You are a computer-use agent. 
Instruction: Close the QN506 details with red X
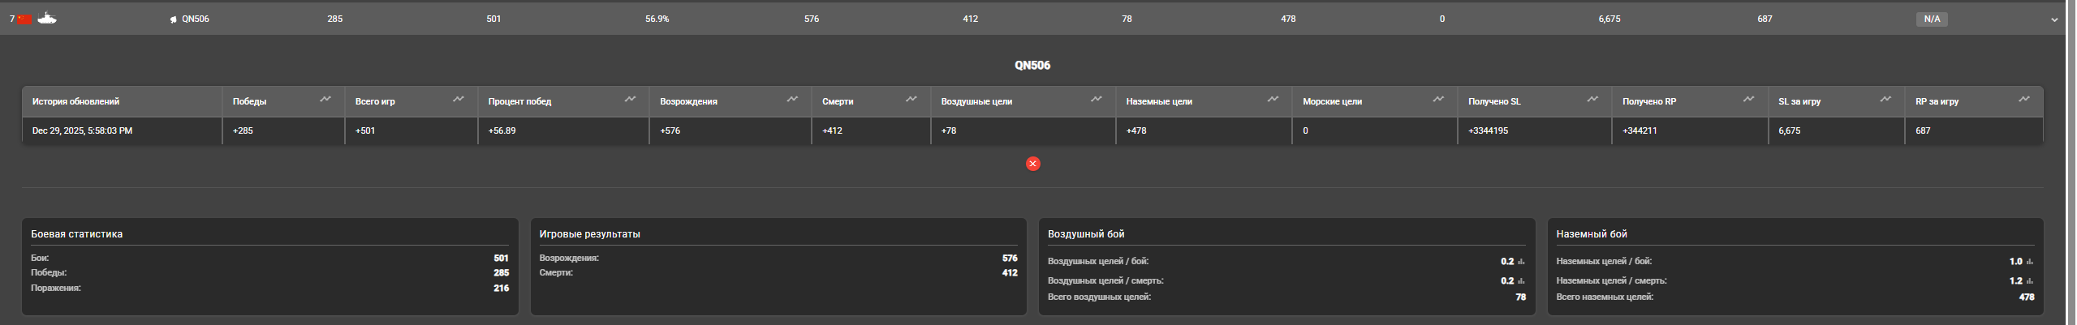point(1032,164)
